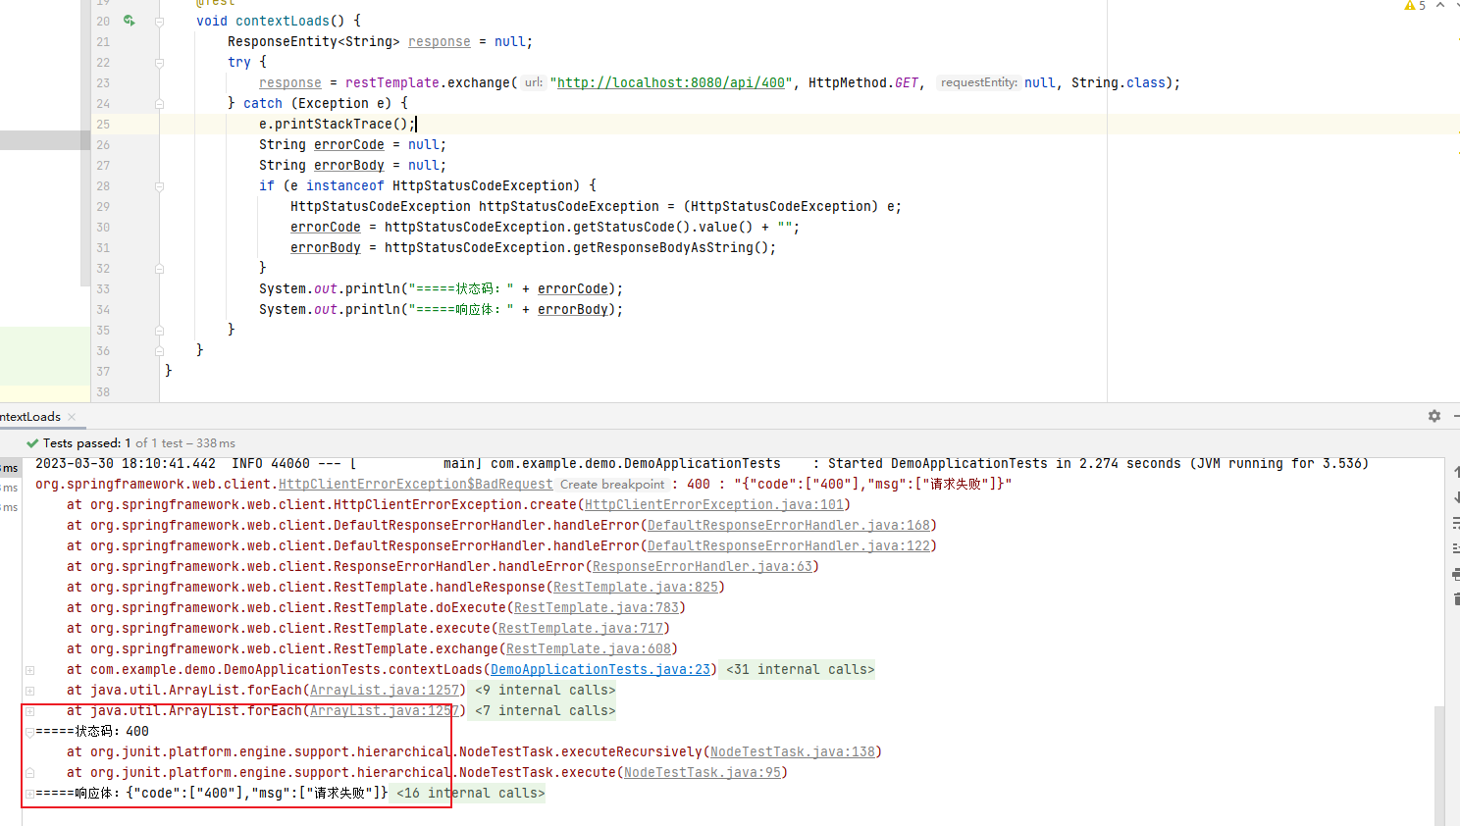Click the 'url:' parameter hint
Image resolution: width=1460 pixels, height=826 pixels.
coord(534,83)
